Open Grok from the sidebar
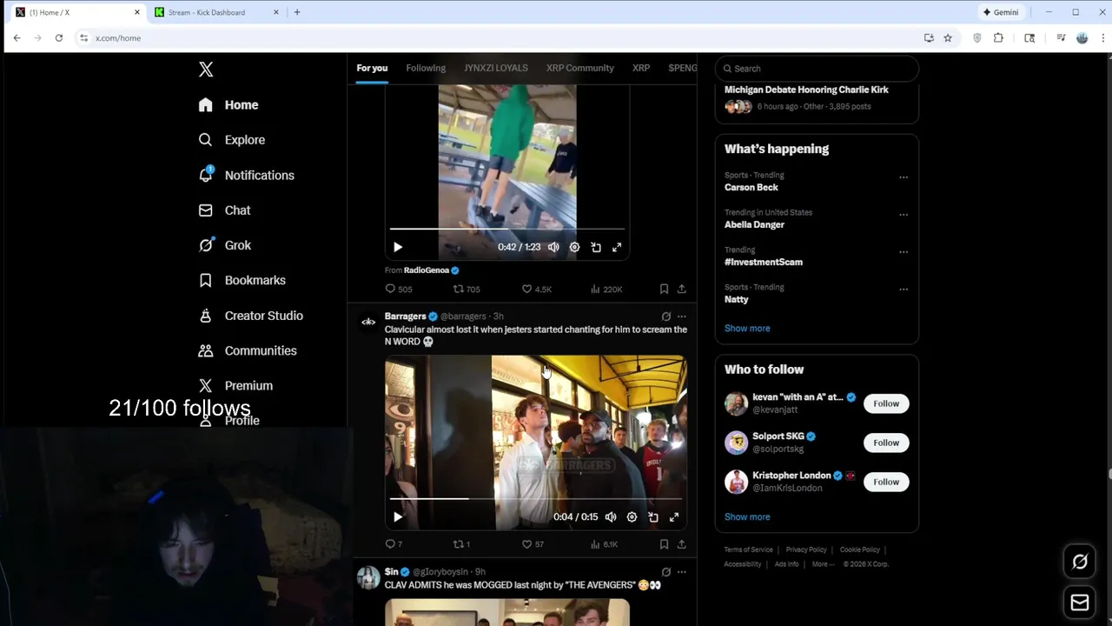The width and height of the screenshot is (1112, 626). pos(224,245)
